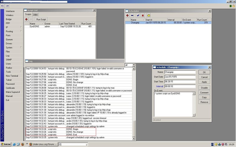
Task: Enable scheduler entry with blue checkmark
Action: [x=138, y=16]
